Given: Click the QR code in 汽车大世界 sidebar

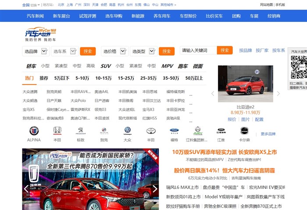Looking at the screenshot, I should pyautogui.click(x=299, y=67).
